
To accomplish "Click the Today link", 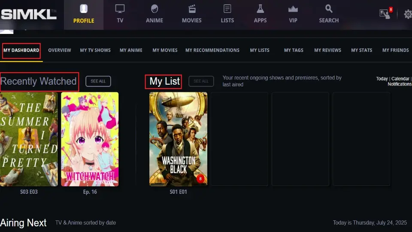I will coord(382,79).
